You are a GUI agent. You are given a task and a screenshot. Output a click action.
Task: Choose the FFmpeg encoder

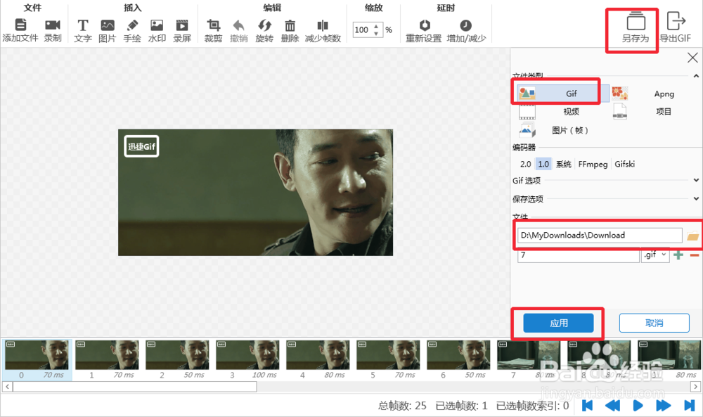point(593,164)
